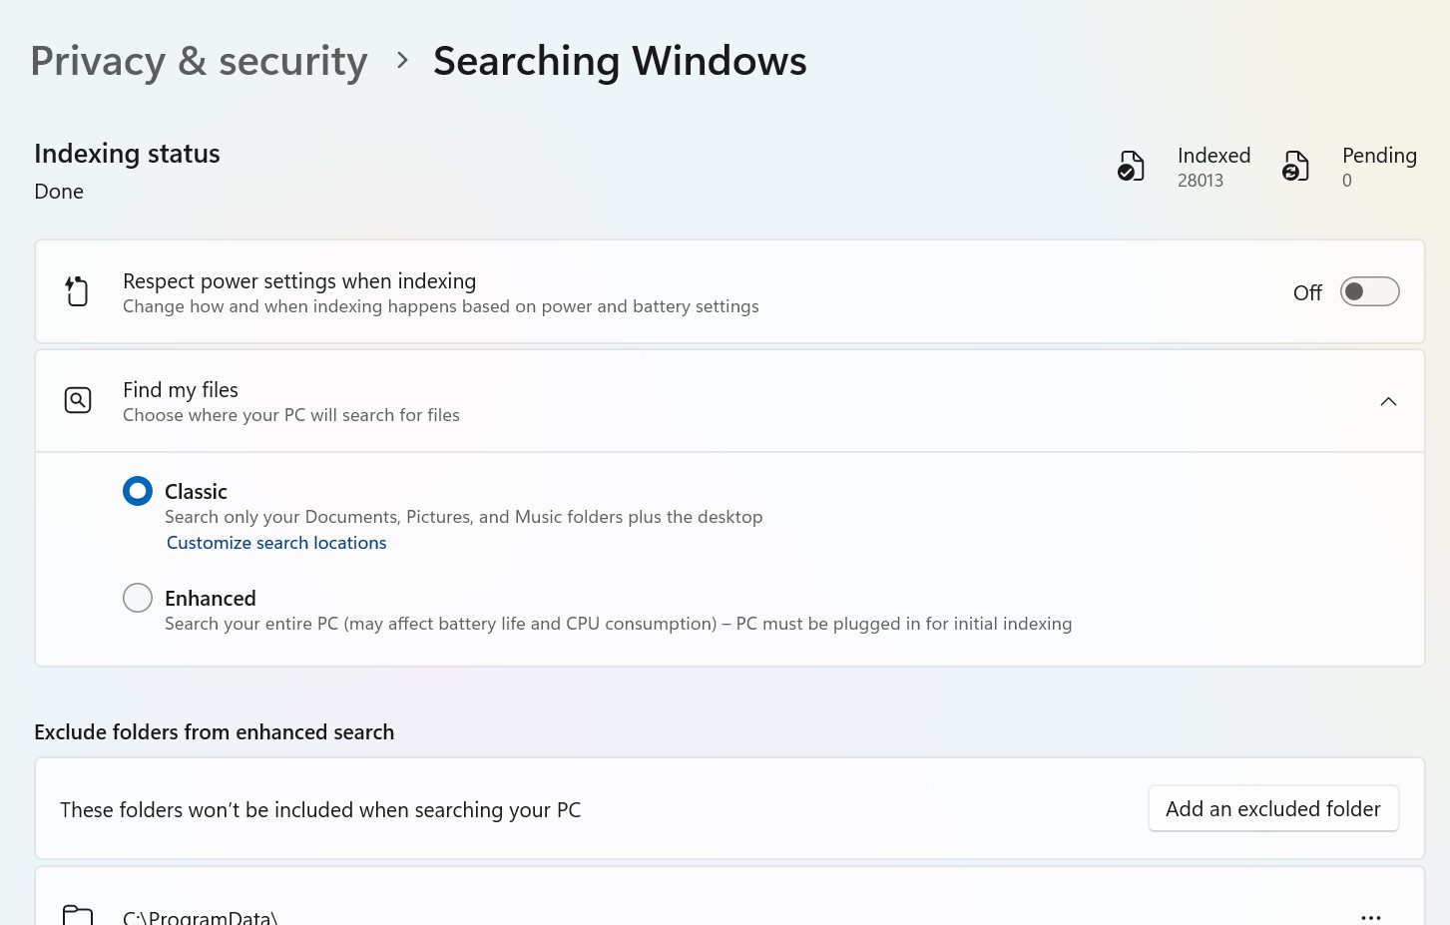Image resolution: width=1450 pixels, height=925 pixels.
Task: Click the power indexing battery icon
Action: pyautogui.click(x=77, y=291)
